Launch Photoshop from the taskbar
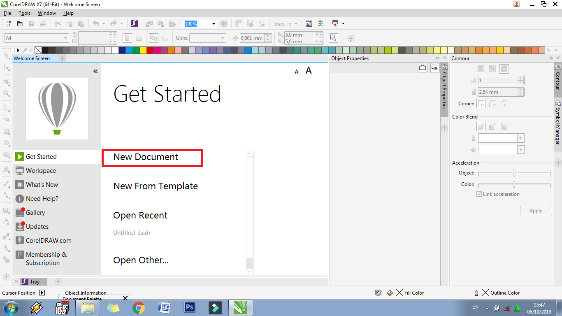The width and height of the screenshot is (562, 316). [189, 307]
